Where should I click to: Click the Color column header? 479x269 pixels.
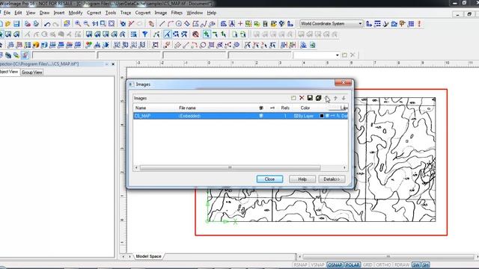coord(305,108)
